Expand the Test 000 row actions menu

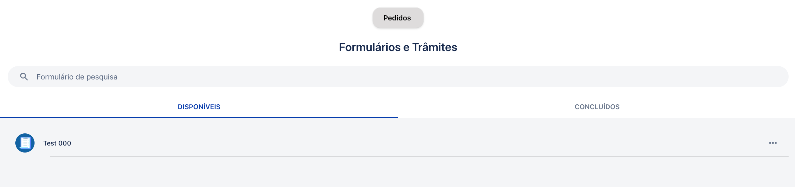773,143
